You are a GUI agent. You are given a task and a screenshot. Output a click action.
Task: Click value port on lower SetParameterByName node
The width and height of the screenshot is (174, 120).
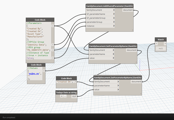[106, 89]
